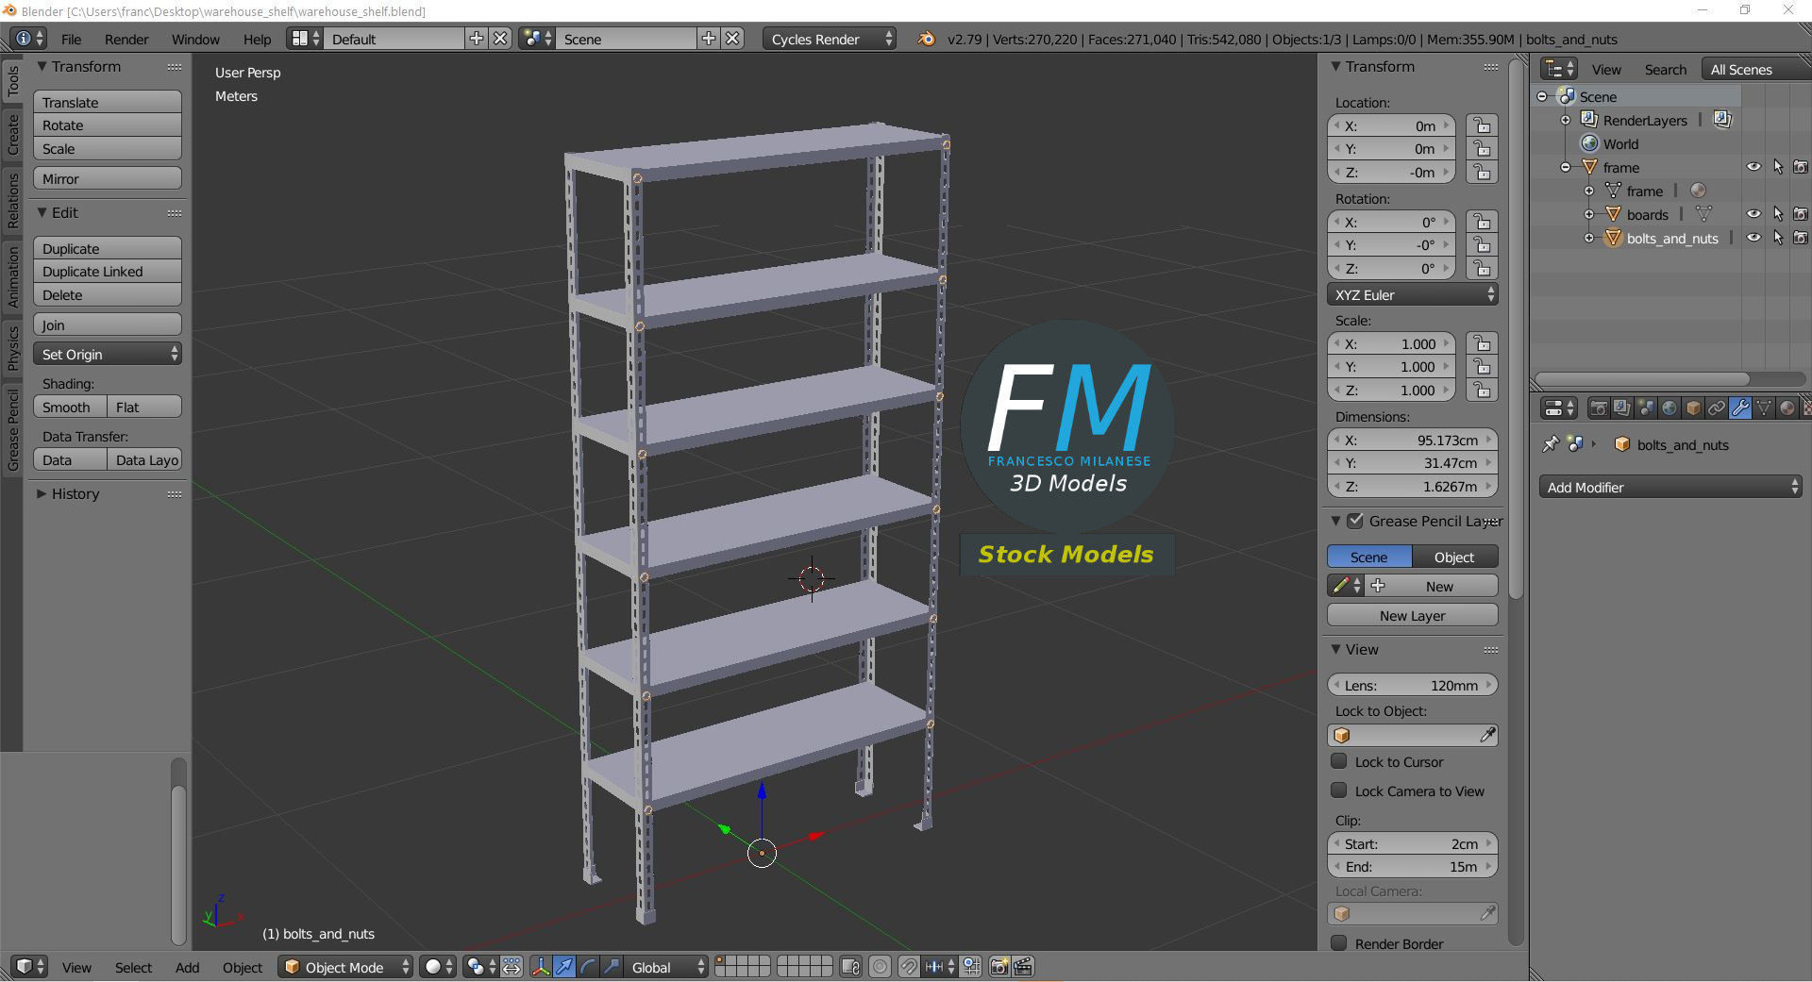Make bolts_and_nuts unselectable via arrow icon
1812x982 pixels.
(x=1778, y=238)
